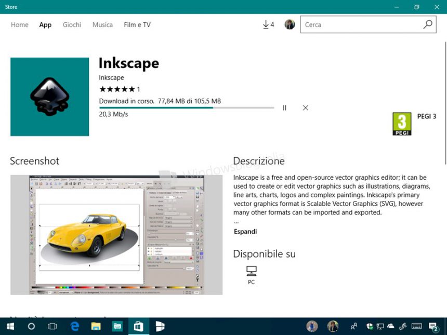The width and height of the screenshot is (447, 335).
Task: Open the Film e TV tab
Action: click(x=137, y=25)
